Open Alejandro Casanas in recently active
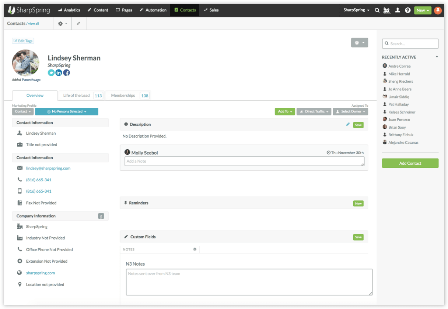Screen dimensions: 448x309 (x=403, y=142)
